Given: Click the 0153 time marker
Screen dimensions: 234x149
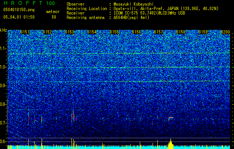Looking at the screenshot, I should tap(70, 32).
